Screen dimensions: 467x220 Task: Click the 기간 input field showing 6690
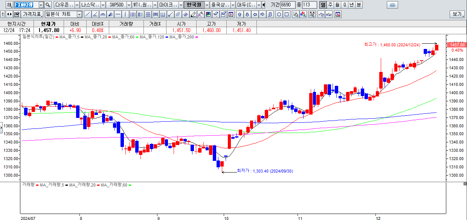[288, 5]
